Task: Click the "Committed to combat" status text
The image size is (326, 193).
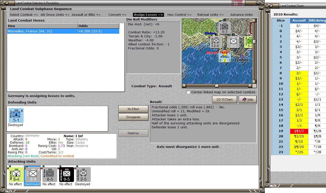Action: click(57, 156)
